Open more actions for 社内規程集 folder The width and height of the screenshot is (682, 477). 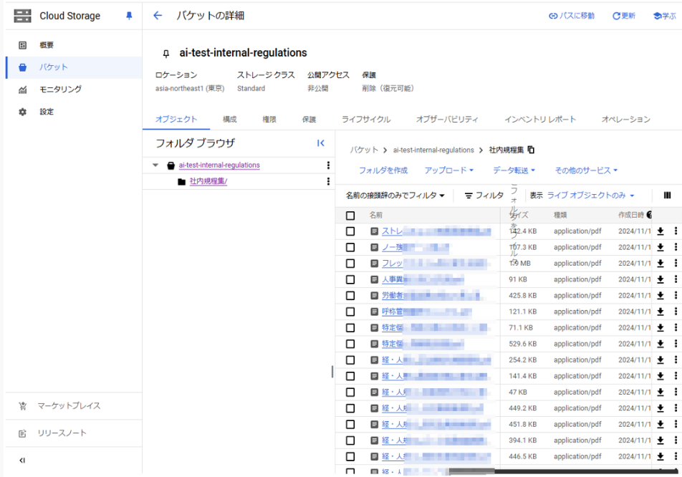point(328,182)
